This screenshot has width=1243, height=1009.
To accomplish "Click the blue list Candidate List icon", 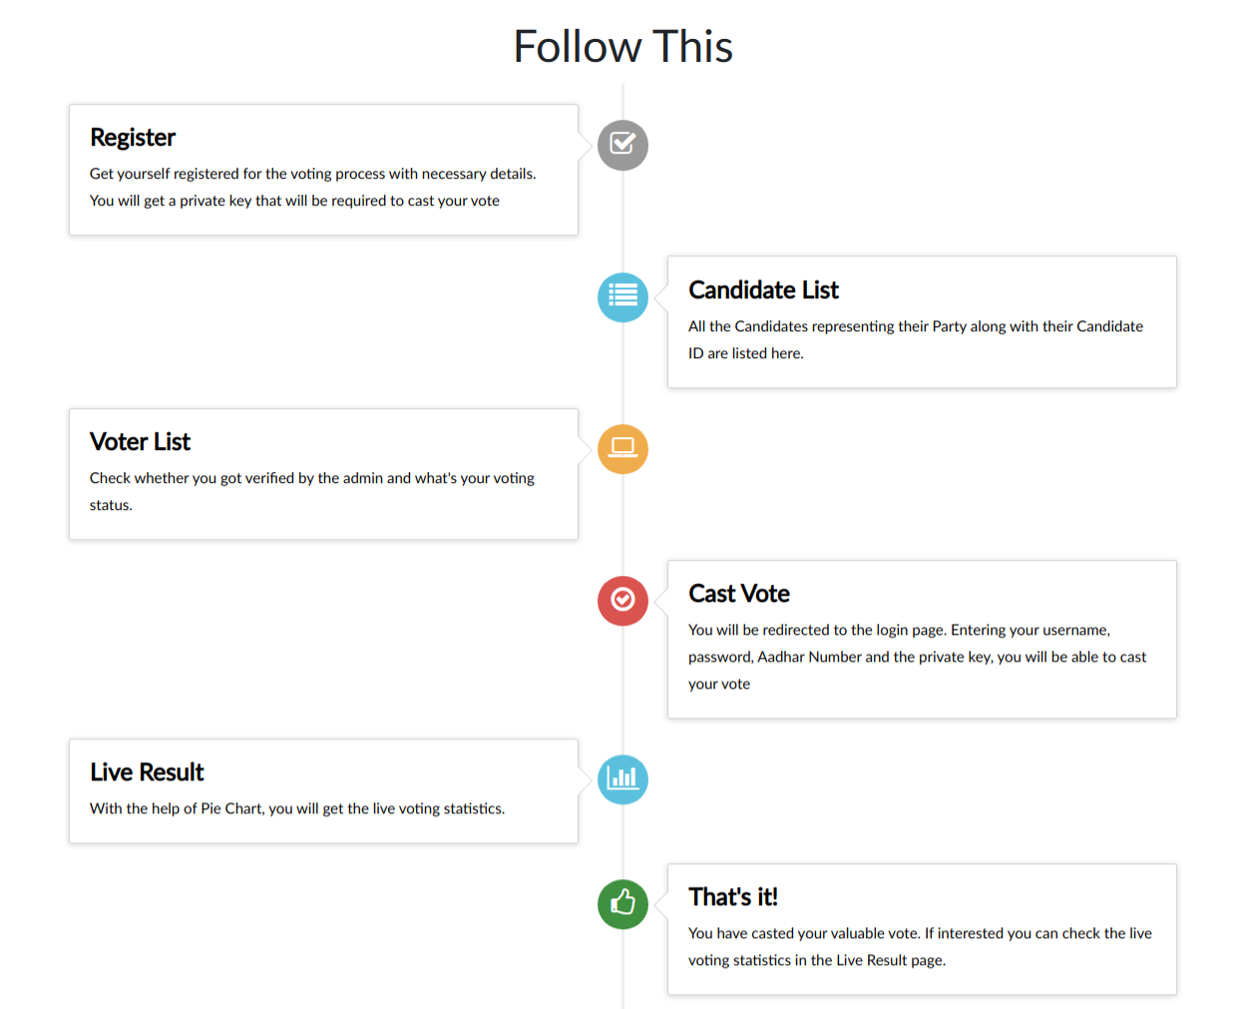I will (x=622, y=297).
